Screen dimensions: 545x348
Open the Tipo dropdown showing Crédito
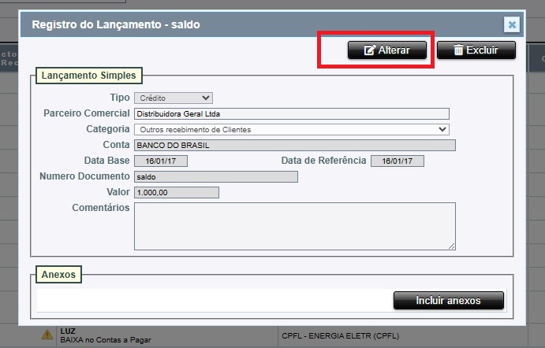coord(173,98)
